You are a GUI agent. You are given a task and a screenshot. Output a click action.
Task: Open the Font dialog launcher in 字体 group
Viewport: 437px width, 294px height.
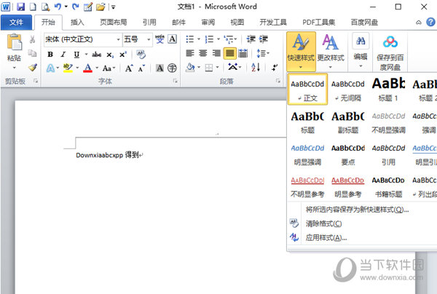(x=175, y=81)
